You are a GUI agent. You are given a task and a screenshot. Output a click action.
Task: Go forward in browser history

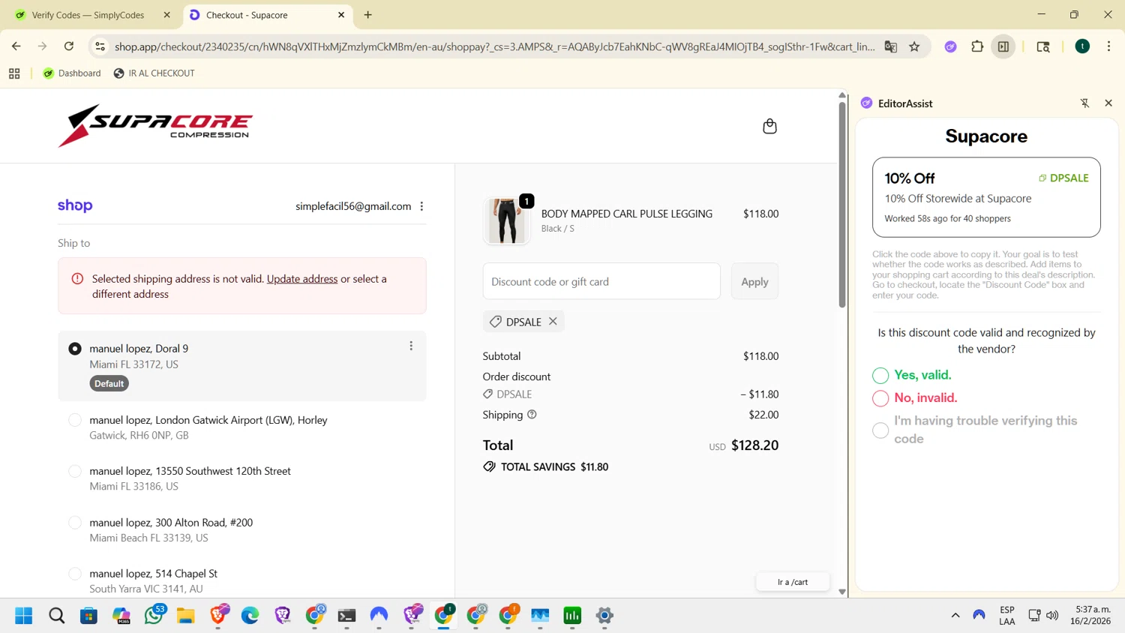(43, 46)
